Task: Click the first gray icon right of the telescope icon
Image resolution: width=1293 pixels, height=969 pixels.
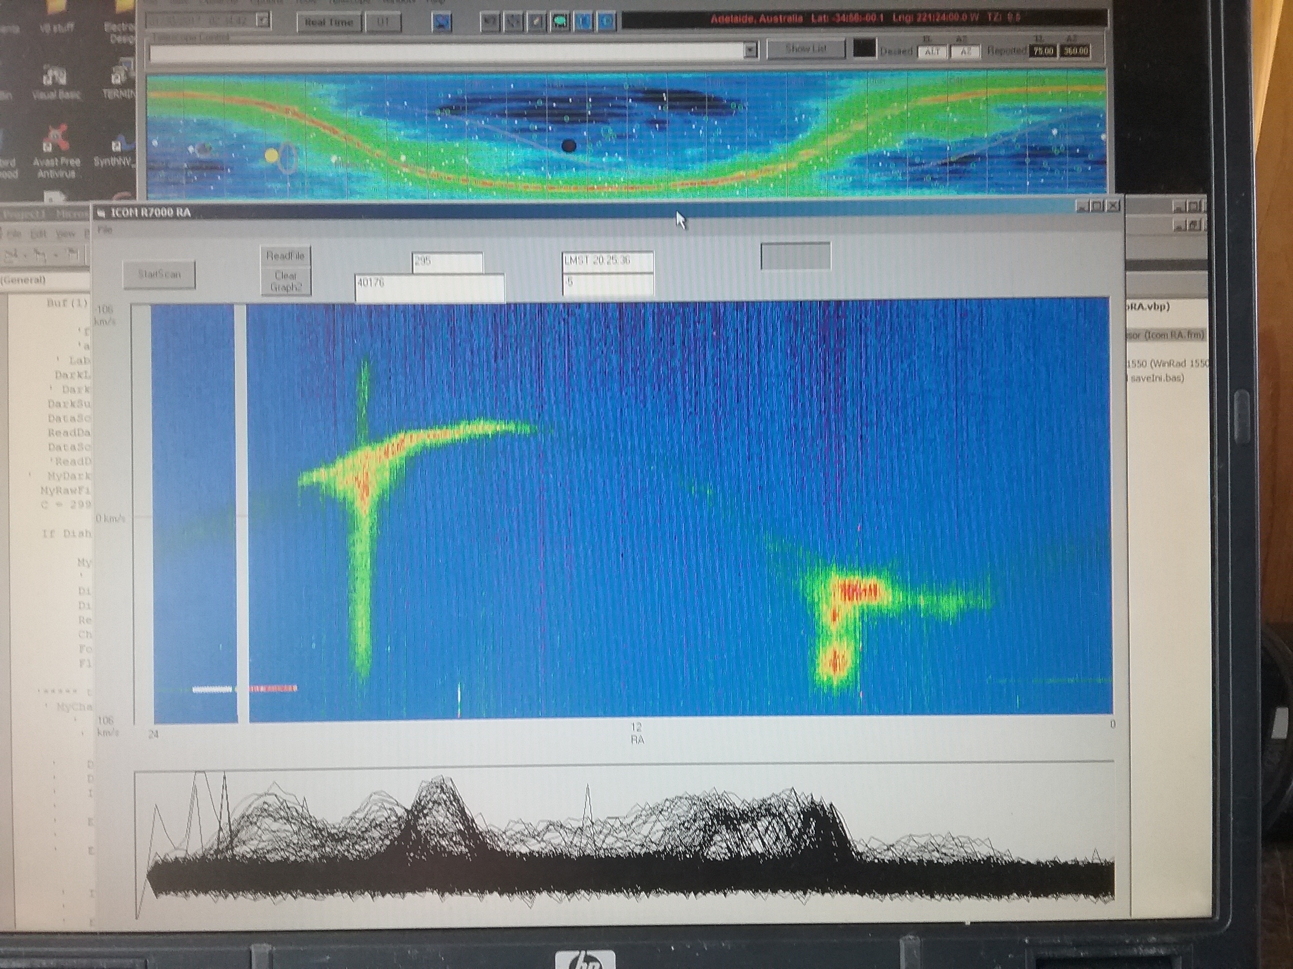Action: [490, 22]
